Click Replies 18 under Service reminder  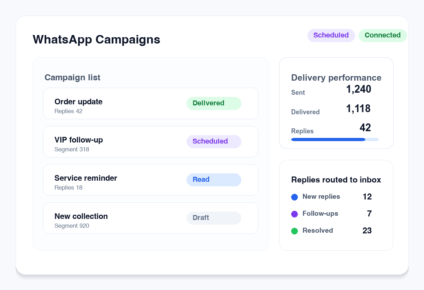(x=69, y=188)
